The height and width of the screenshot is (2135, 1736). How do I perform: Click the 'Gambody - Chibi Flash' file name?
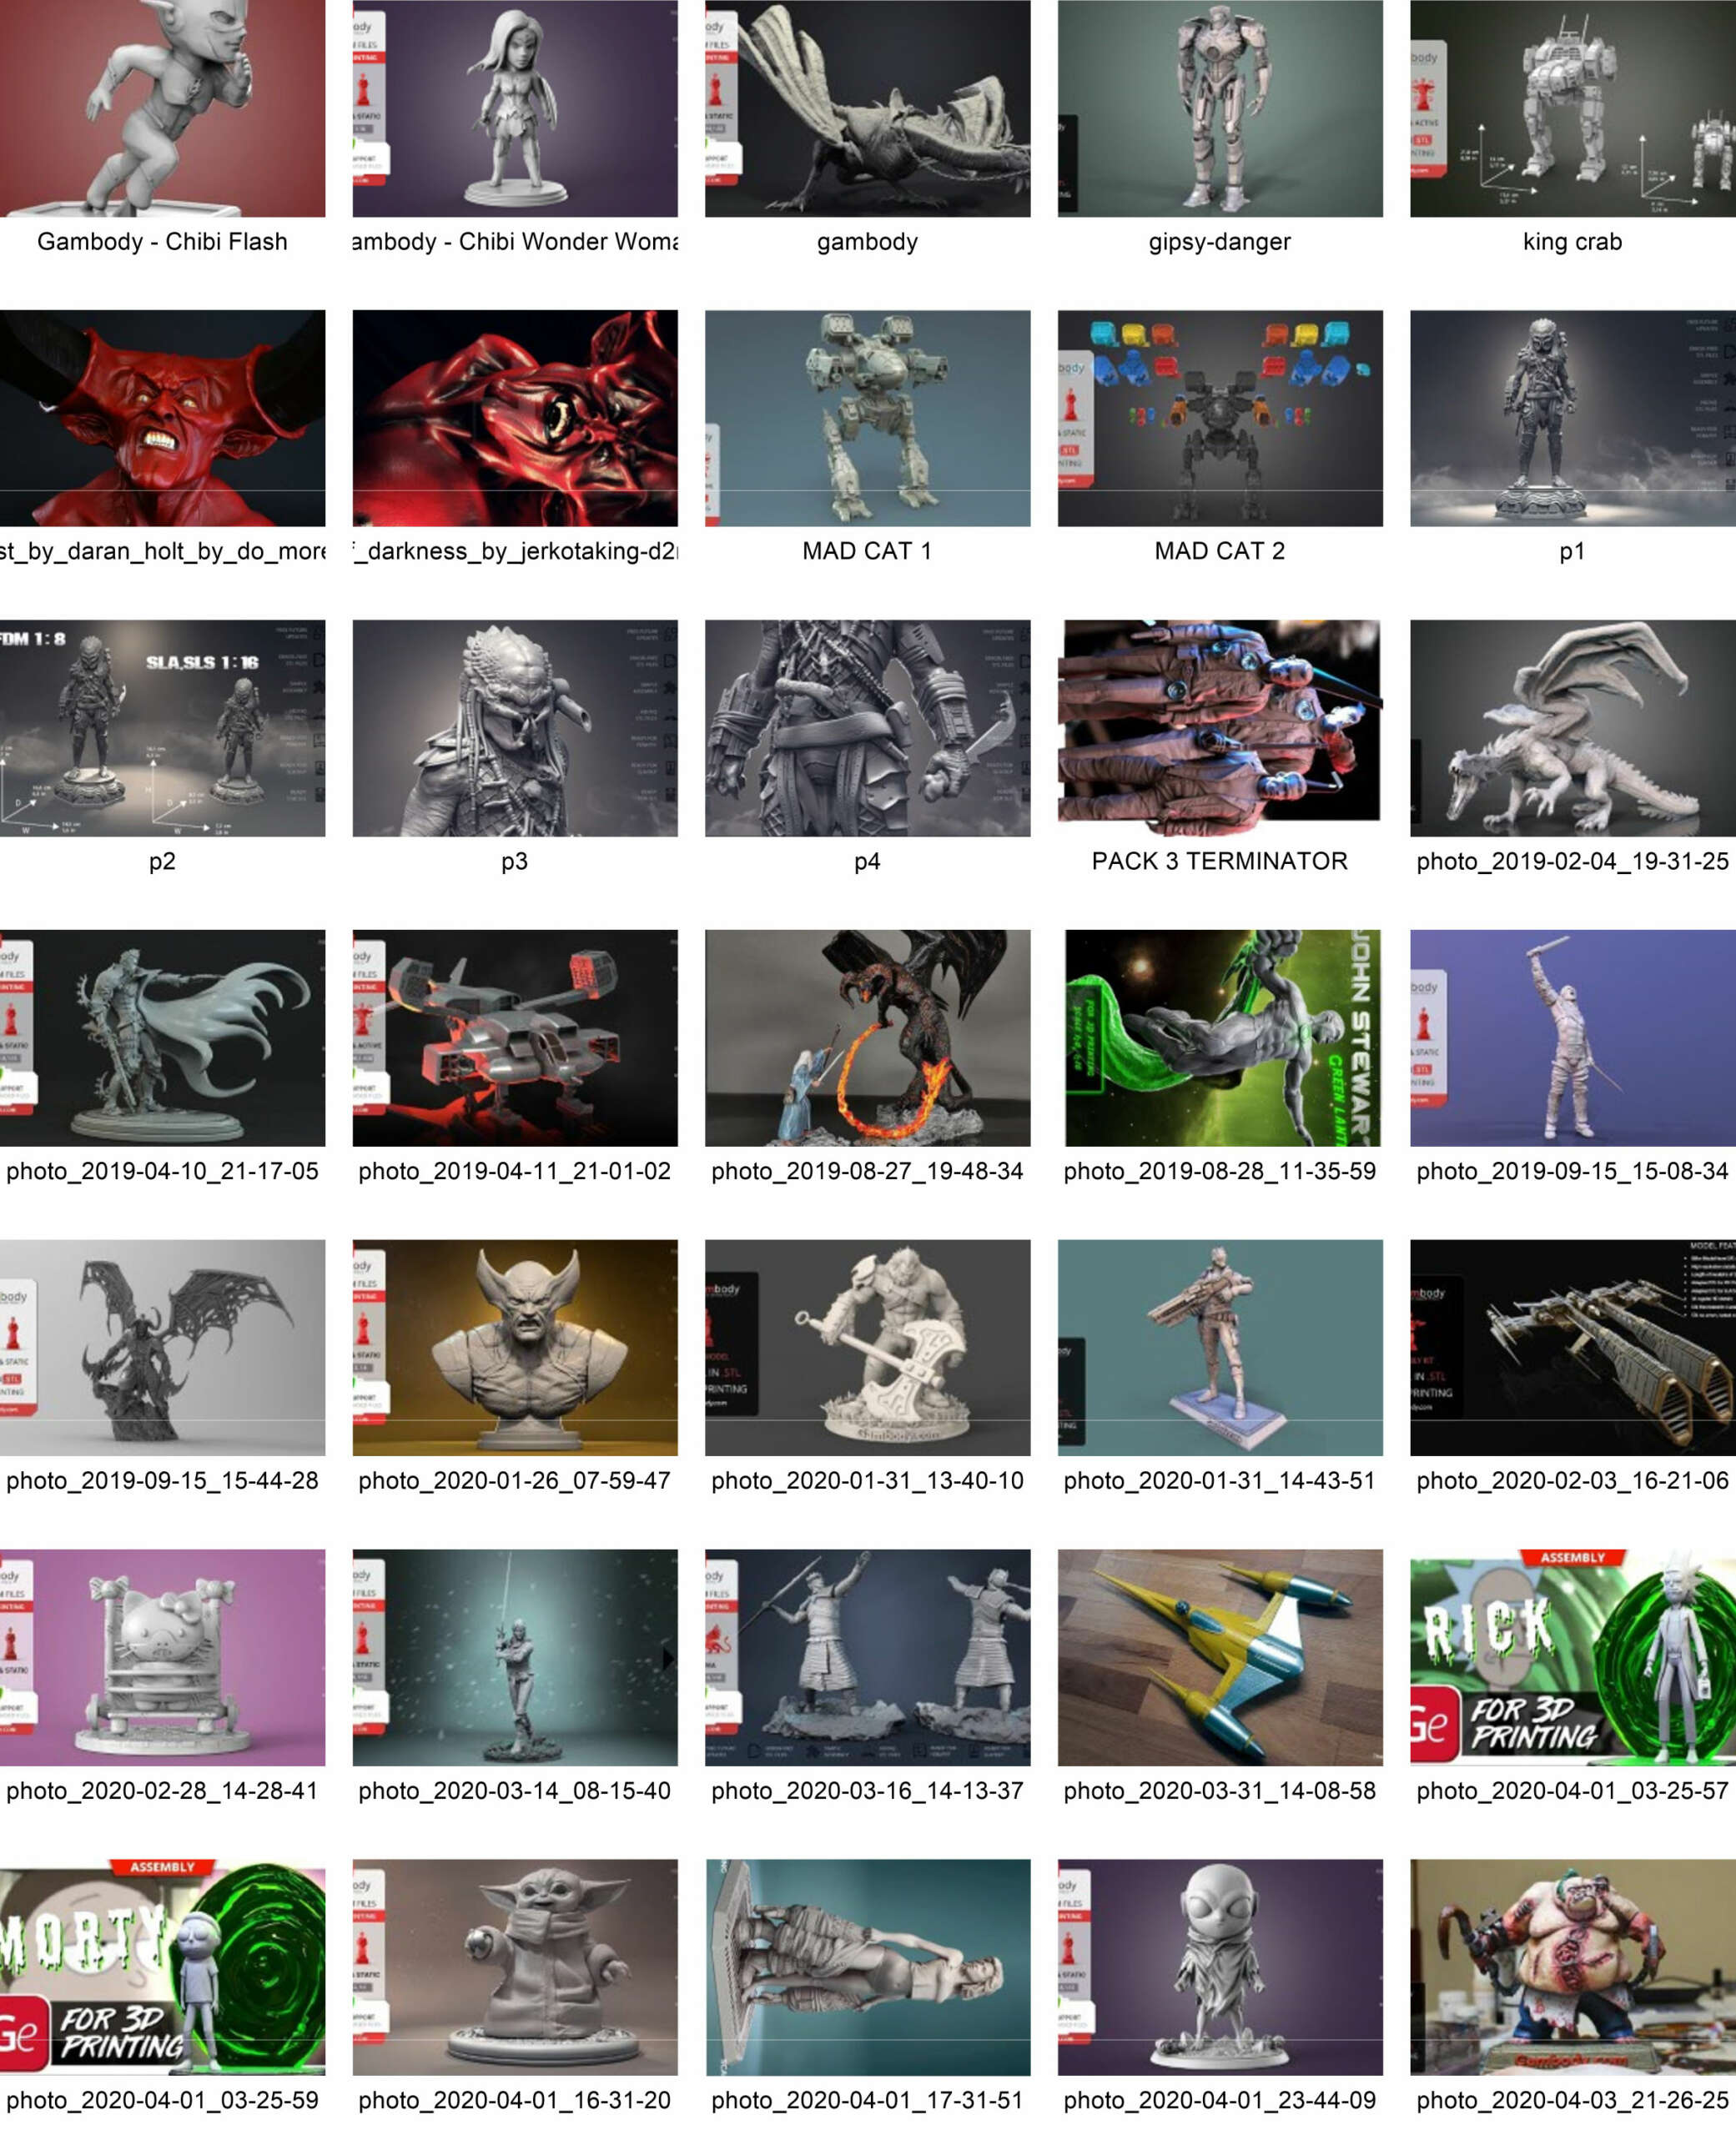[x=162, y=242]
